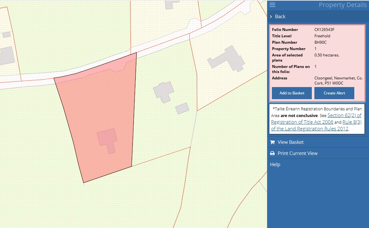Open the hamburger menu icon
369x228 pixels.
pyautogui.click(x=272, y=5)
